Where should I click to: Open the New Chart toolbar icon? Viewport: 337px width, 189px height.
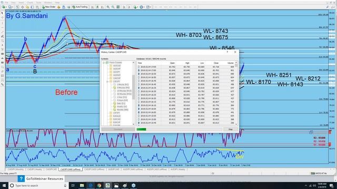click(4, 7)
